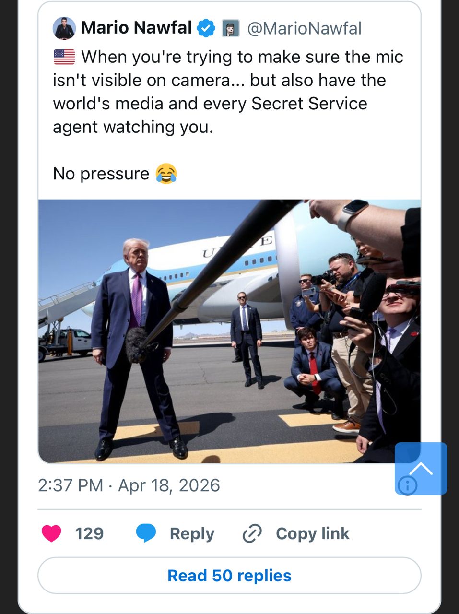This screenshot has height=614, width=459.
Task: Open the @MarioNawfal handle link
Action: click(x=304, y=28)
